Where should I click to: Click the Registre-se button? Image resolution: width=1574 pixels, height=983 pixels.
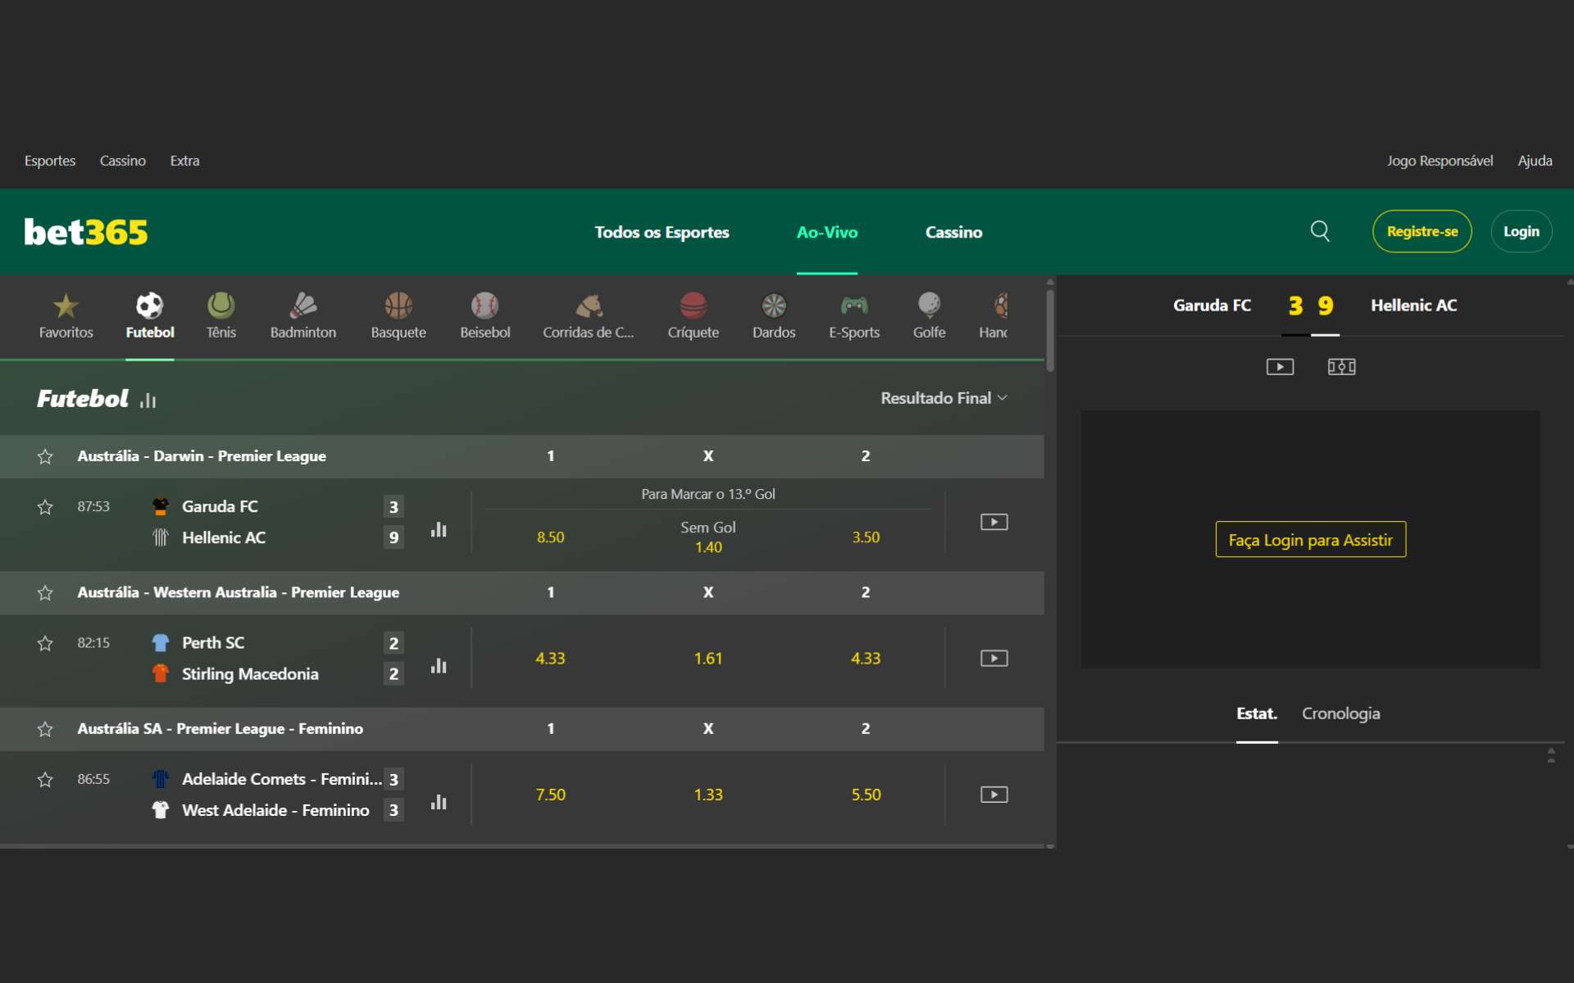pyautogui.click(x=1422, y=232)
